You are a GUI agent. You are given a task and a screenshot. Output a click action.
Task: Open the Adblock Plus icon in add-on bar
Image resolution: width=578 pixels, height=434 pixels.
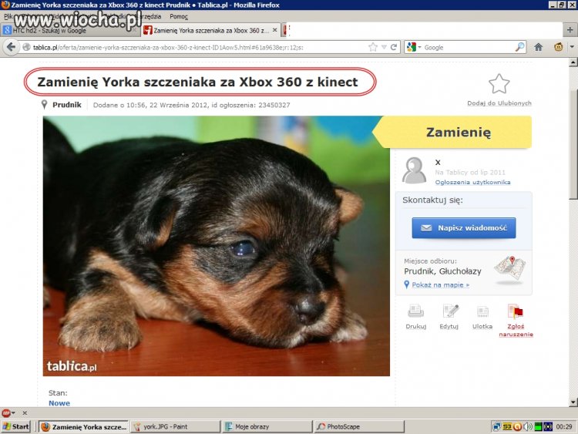point(6,413)
